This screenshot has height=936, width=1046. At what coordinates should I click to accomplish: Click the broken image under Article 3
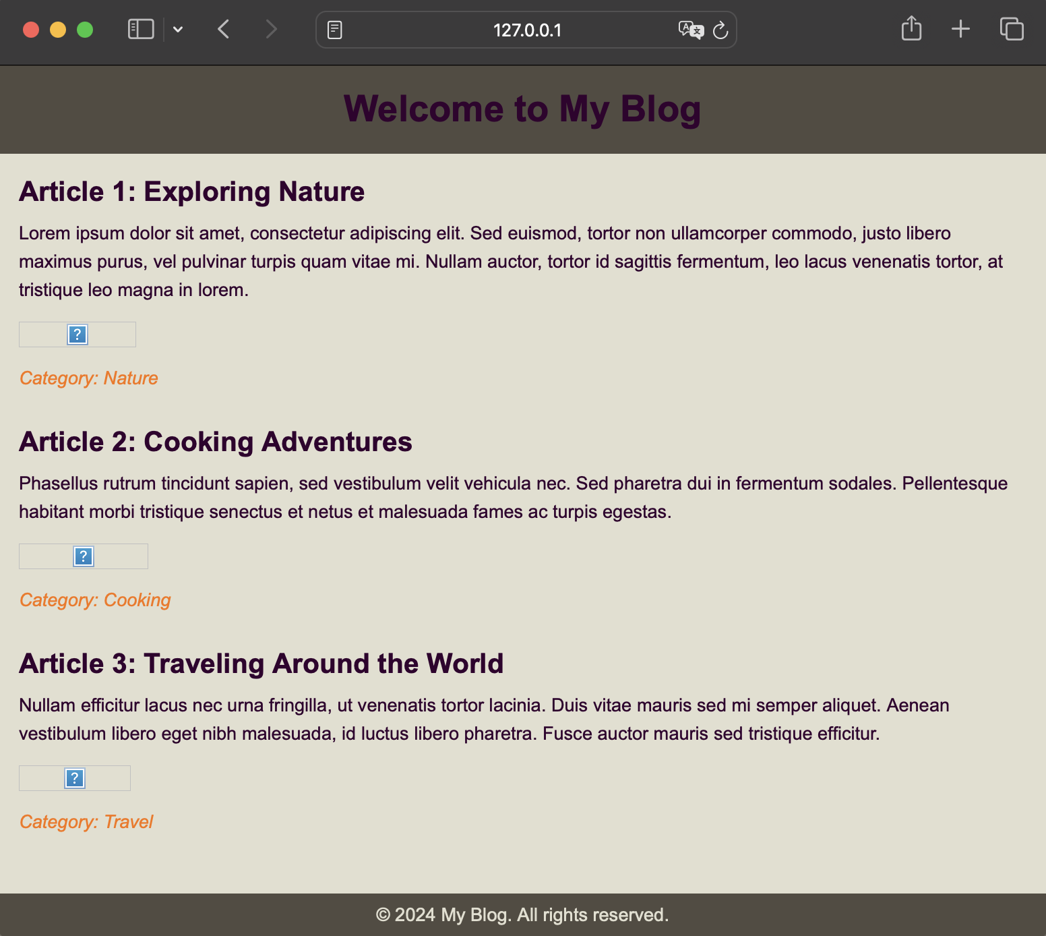pyautogui.click(x=75, y=778)
